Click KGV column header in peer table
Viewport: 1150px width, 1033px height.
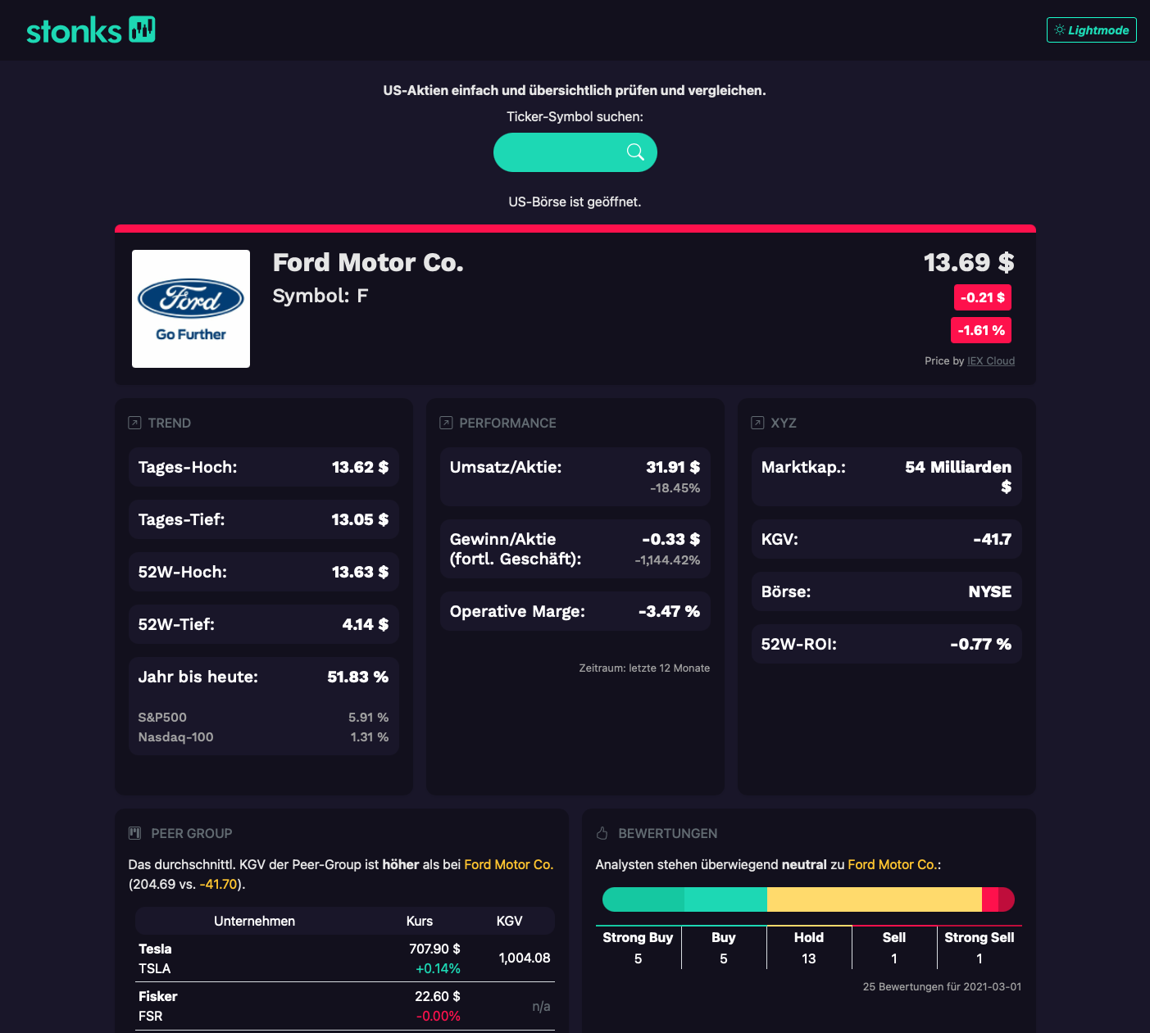point(509,921)
